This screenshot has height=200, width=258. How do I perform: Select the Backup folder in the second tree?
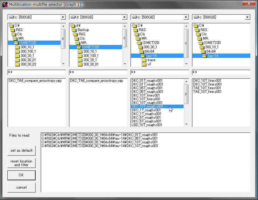[x=83, y=30]
